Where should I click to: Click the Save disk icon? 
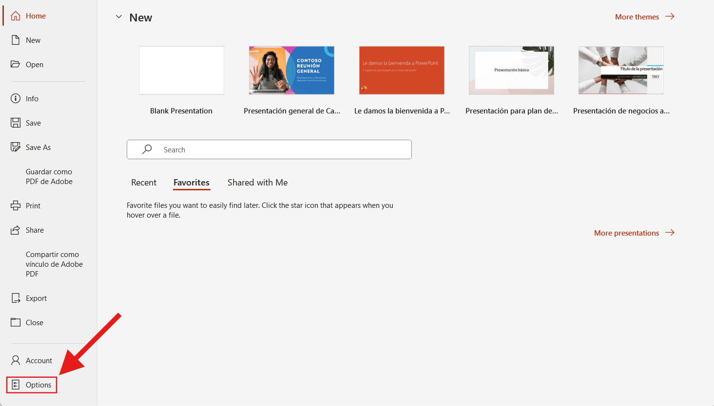coord(16,123)
